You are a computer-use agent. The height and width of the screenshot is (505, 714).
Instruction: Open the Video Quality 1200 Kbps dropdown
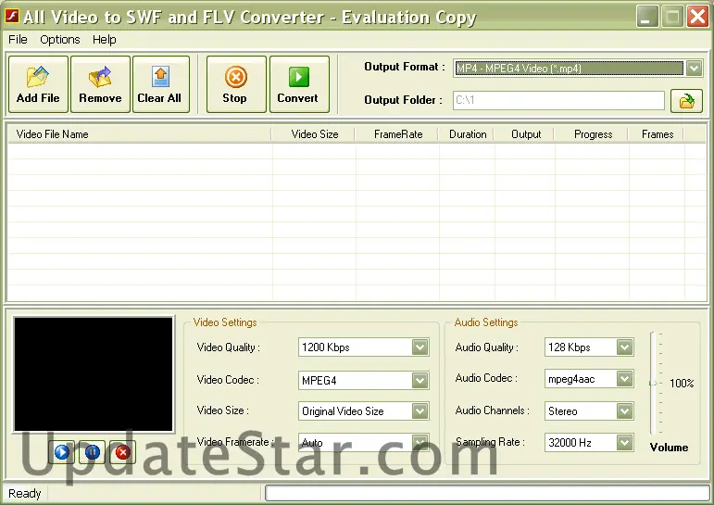click(x=420, y=347)
